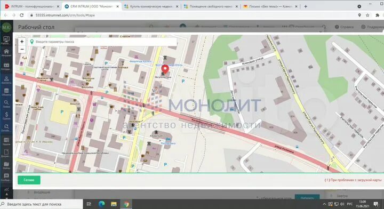Confirm with the green Готово button
Image resolution: width=384 pixels, height=209 pixels.
point(29,180)
